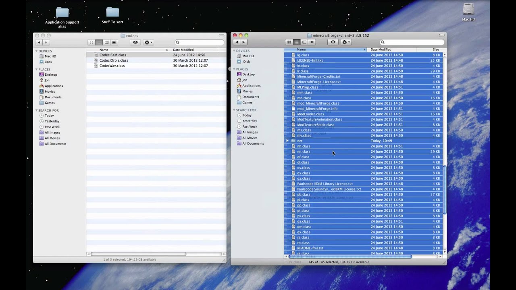Switch codecs window to column view
The height and width of the screenshot is (290, 516).
click(106, 42)
